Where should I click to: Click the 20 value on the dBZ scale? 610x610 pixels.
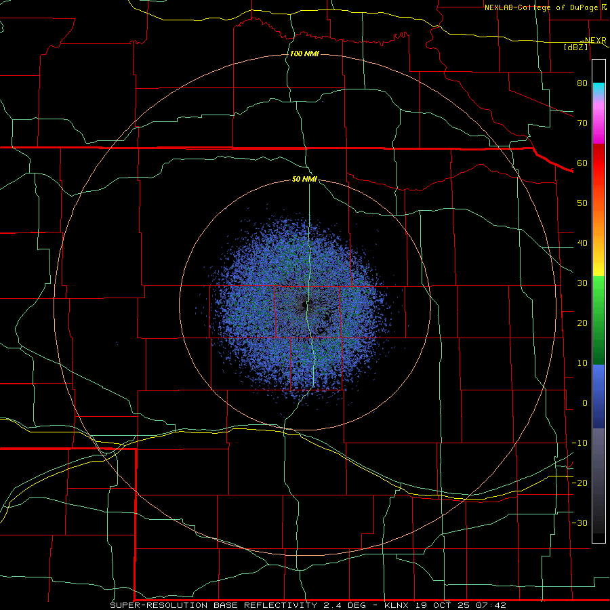tap(582, 323)
